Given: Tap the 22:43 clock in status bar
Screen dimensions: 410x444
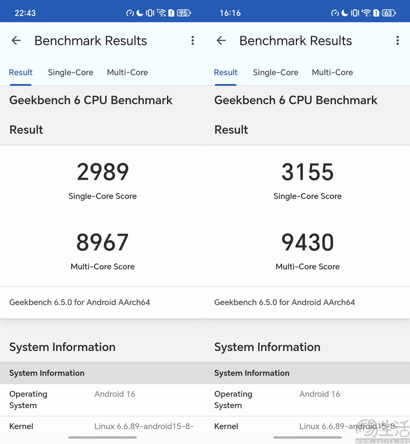Looking at the screenshot, I should coord(25,13).
